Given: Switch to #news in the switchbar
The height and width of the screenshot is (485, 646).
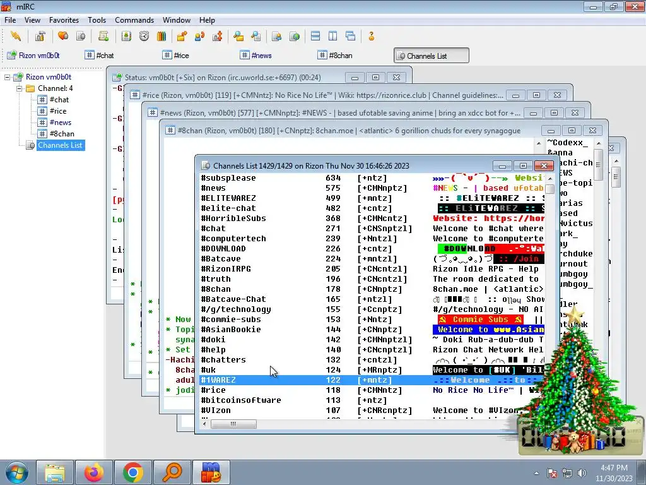Looking at the screenshot, I should [256, 56].
